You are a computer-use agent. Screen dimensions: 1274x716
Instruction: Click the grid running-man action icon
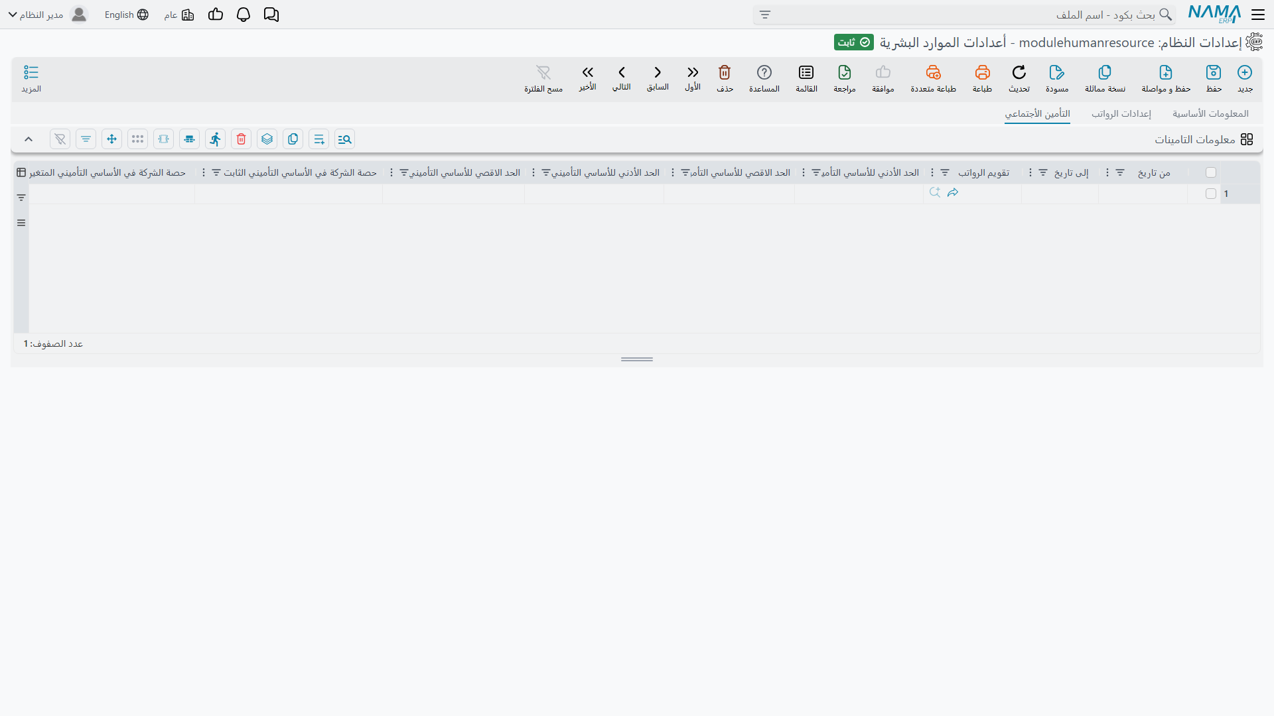[x=216, y=139]
